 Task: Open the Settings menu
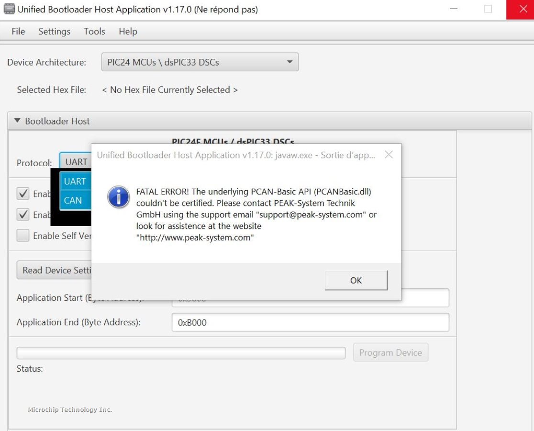54,32
